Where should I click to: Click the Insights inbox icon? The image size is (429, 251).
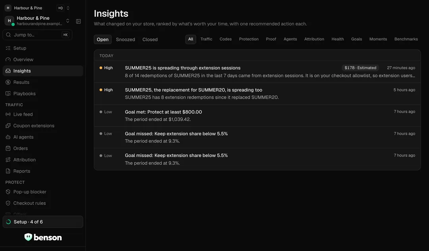point(8,70)
